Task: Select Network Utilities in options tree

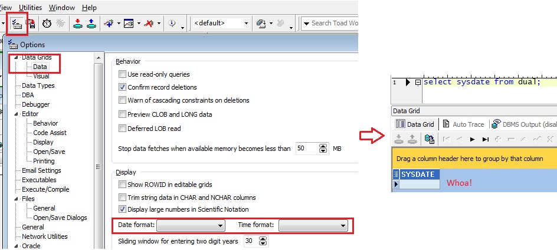Action: click(45, 236)
